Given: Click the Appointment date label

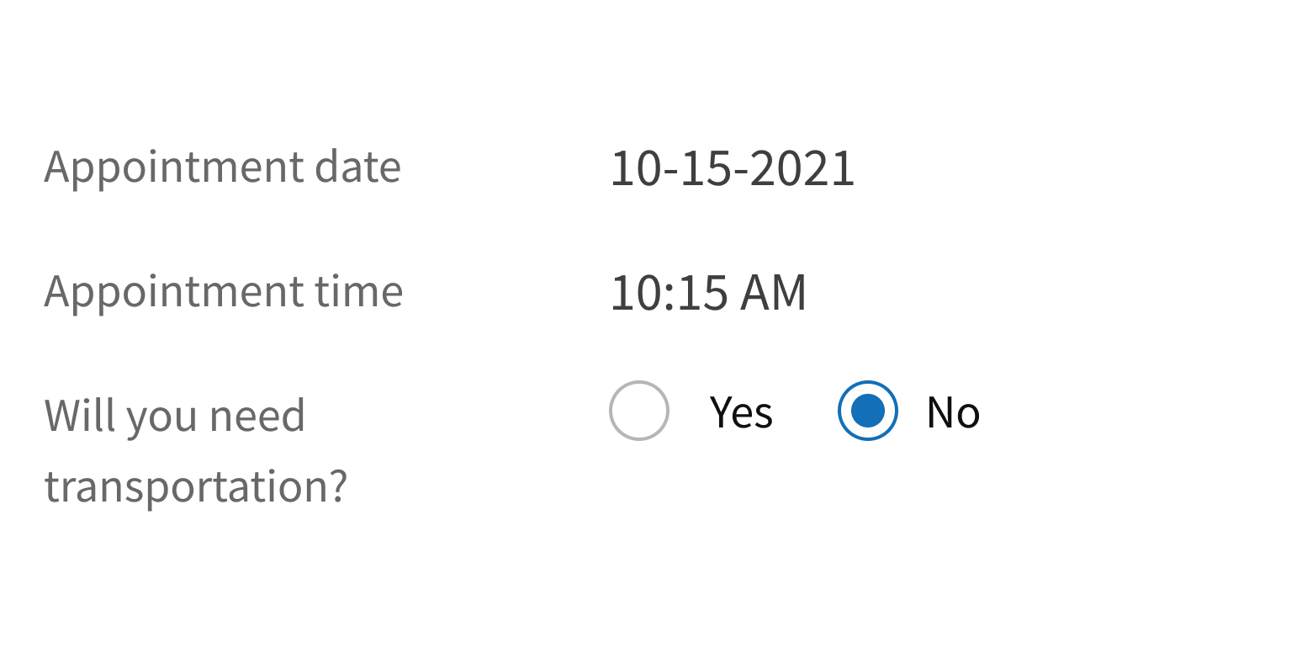Looking at the screenshot, I should 223,167.
